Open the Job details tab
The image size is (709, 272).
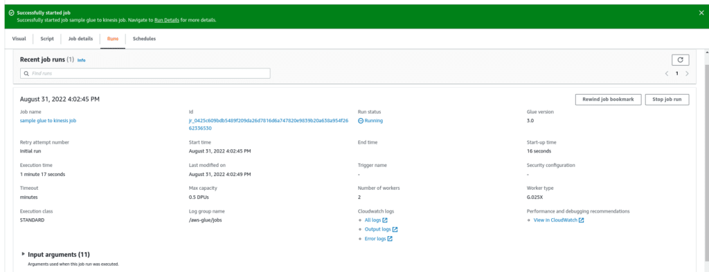[80, 39]
